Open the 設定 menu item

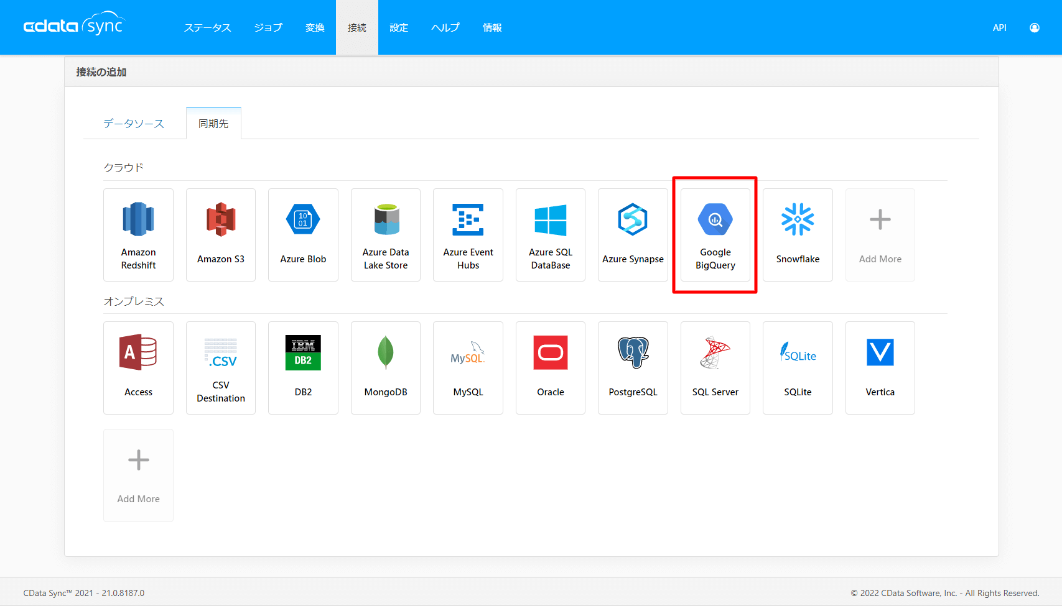[x=399, y=28]
